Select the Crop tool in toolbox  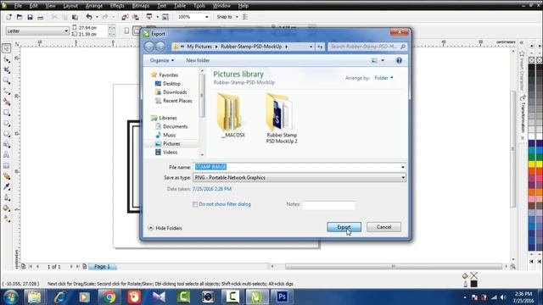[6, 69]
